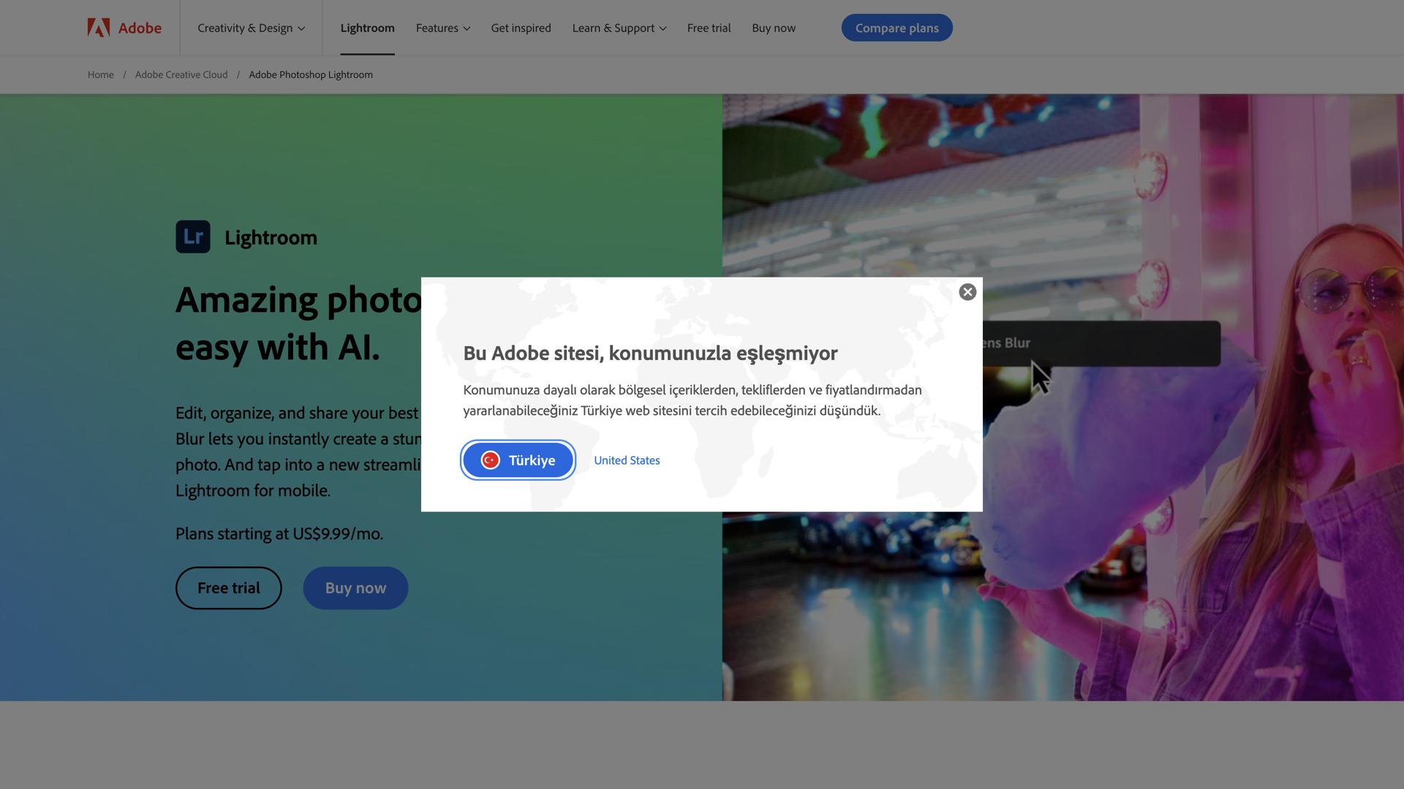The width and height of the screenshot is (1404, 789).
Task: Start a Free trial from the hero section
Action: (227, 587)
